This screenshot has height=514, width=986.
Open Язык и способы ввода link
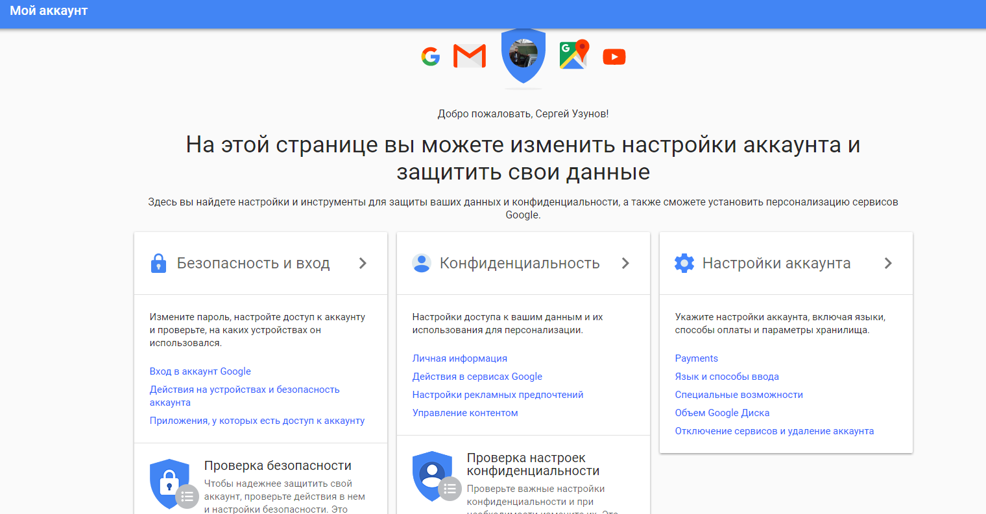click(x=727, y=377)
